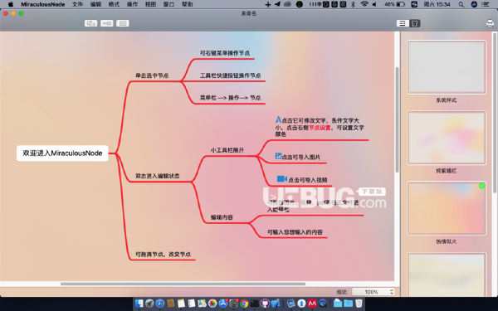498x311 pixels.
Task: Open the Trash in the Dock
Action: pyautogui.click(x=359, y=304)
